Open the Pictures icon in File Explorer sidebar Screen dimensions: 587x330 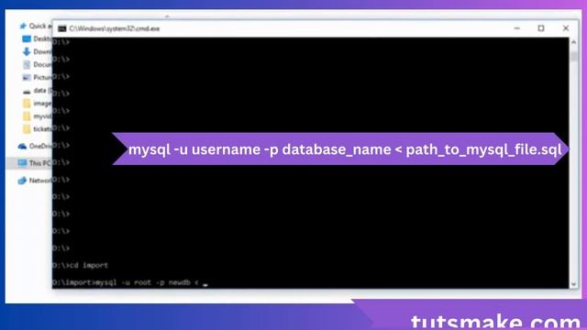[x=27, y=77]
